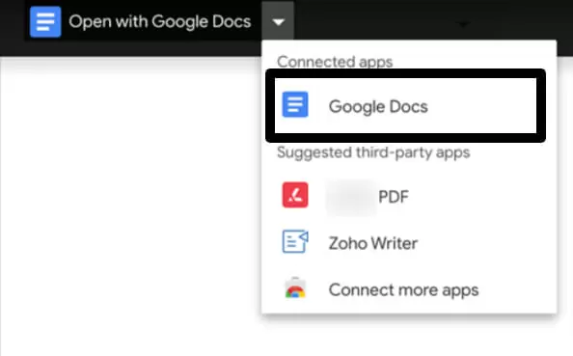Click the red PDF app icon
Screen dimensions: 573x356
tap(295, 195)
